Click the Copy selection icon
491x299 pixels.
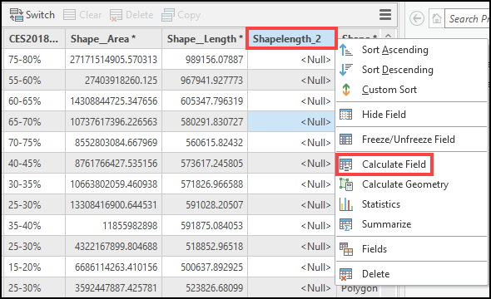168,15
